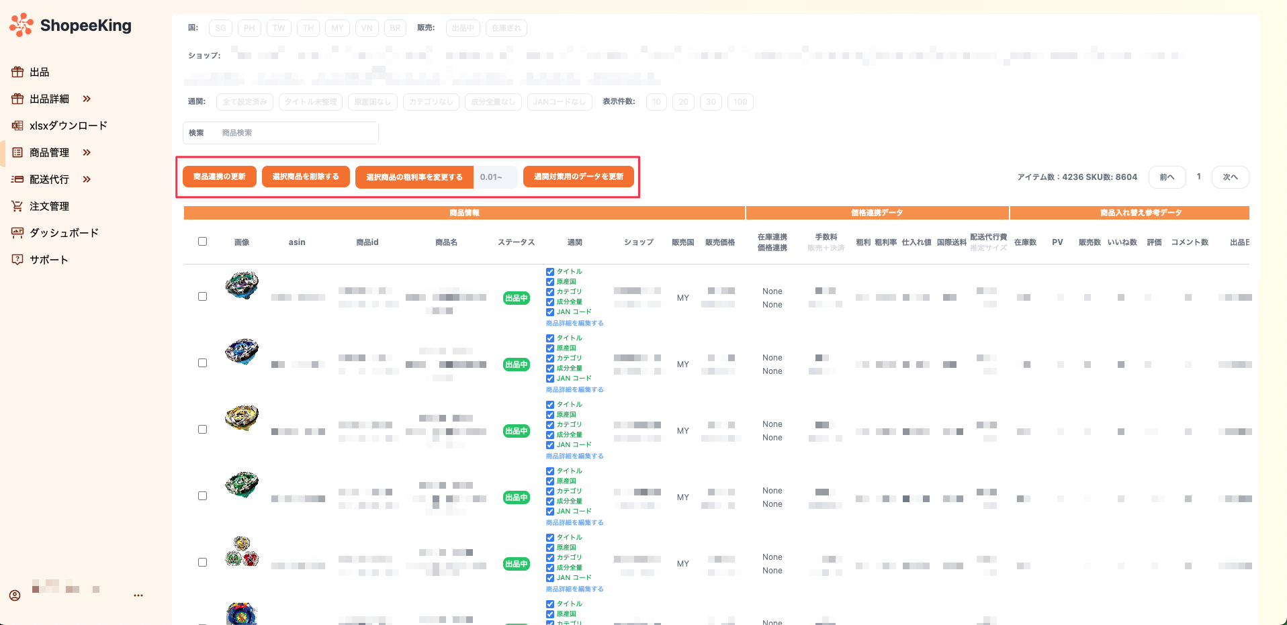Expand the 出品詳細 submenu chevron
Image resolution: width=1287 pixels, height=625 pixels.
(x=87, y=99)
